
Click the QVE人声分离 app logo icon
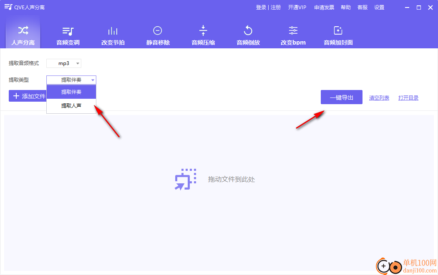pyautogui.click(x=8, y=7)
